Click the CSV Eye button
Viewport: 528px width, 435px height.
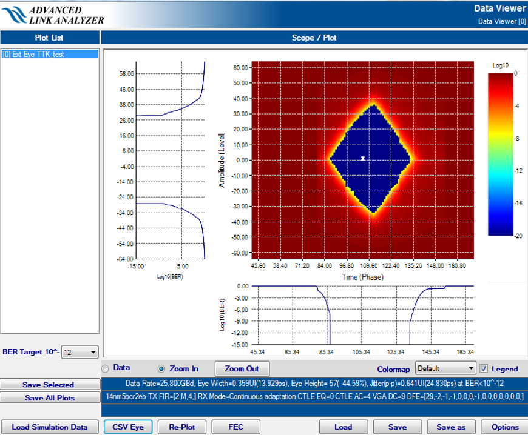coord(128,427)
